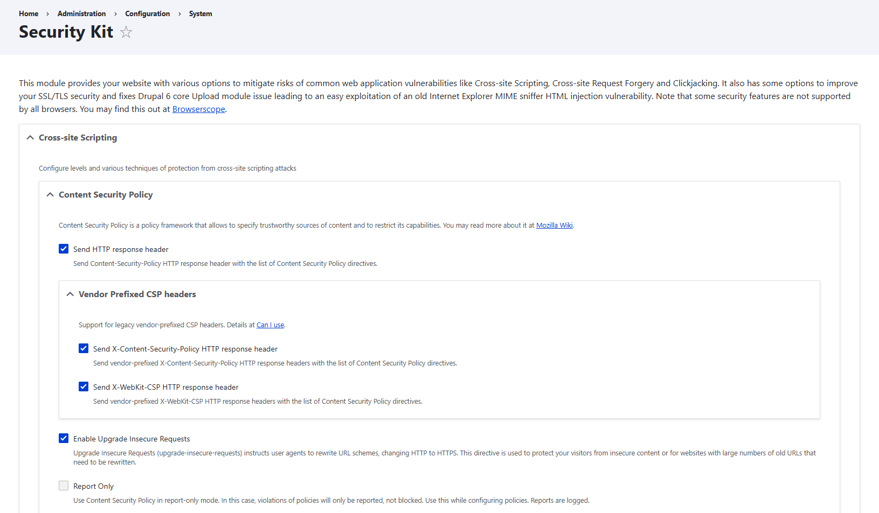This screenshot has height=513, width=879.
Task: Open the Can I use link
Action: (270, 325)
